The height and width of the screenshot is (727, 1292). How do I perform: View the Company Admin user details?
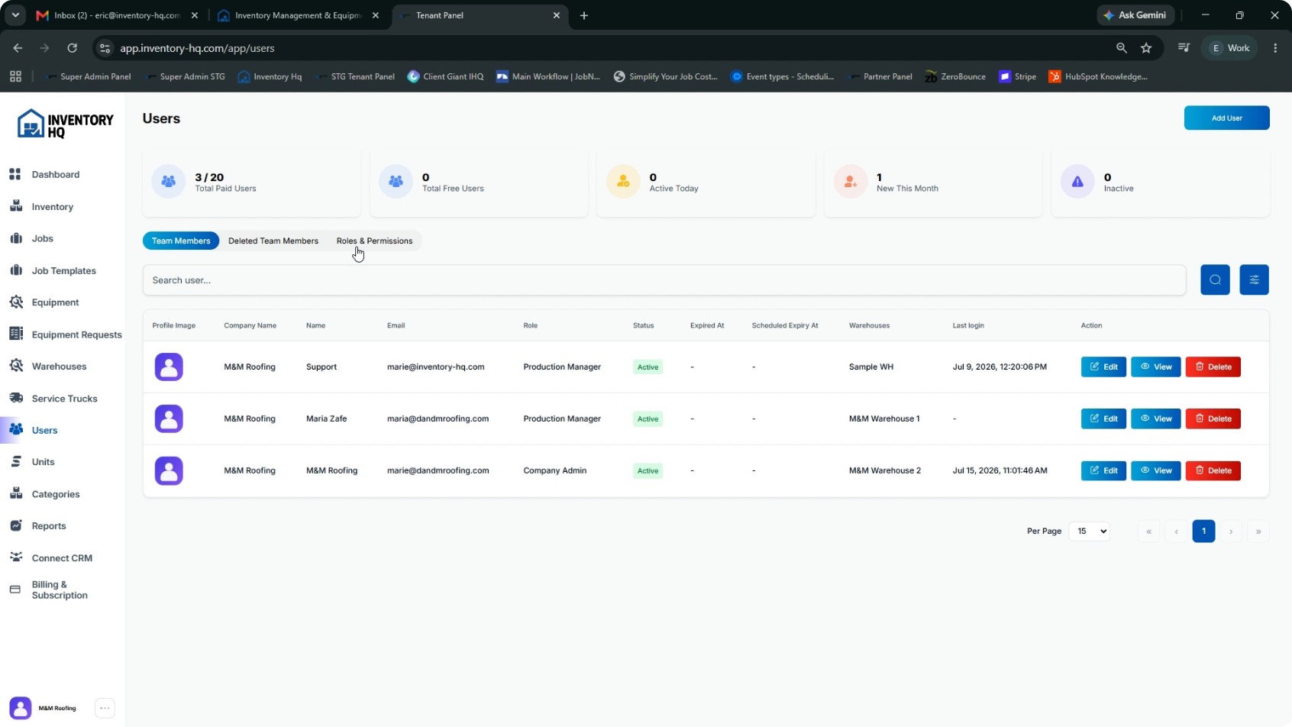(x=1155, y=470)
